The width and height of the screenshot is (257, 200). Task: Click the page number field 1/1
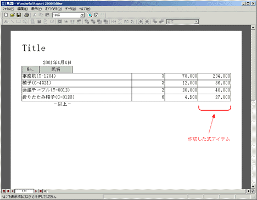click(24, 191)
